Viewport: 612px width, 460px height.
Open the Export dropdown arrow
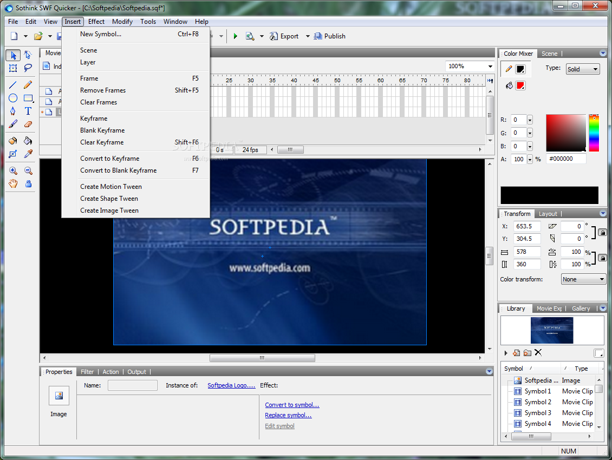tap(308, 36)
